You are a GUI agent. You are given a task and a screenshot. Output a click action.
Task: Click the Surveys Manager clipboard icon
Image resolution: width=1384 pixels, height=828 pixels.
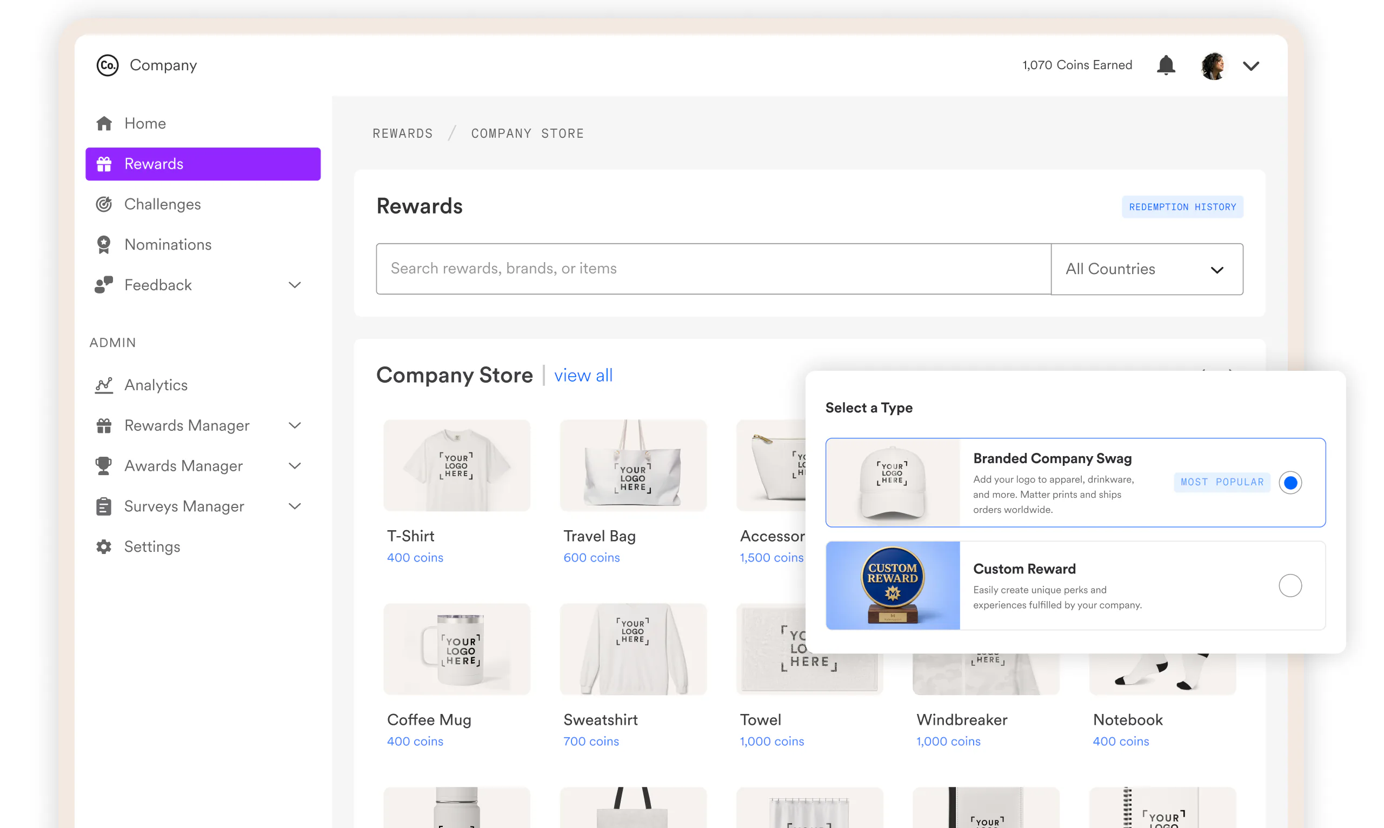pos(104,506)
